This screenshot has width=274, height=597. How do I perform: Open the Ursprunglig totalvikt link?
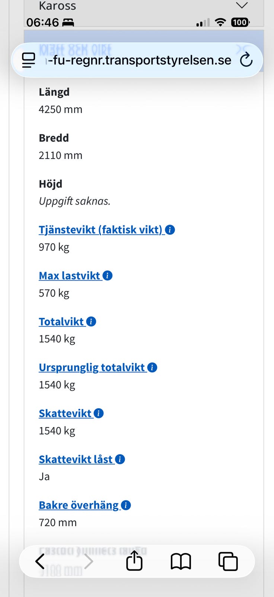coord(92,368)
